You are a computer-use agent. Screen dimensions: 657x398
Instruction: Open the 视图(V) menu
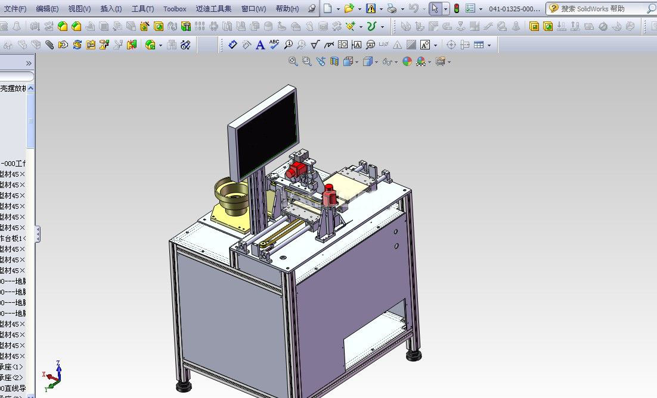coord(80,9)
